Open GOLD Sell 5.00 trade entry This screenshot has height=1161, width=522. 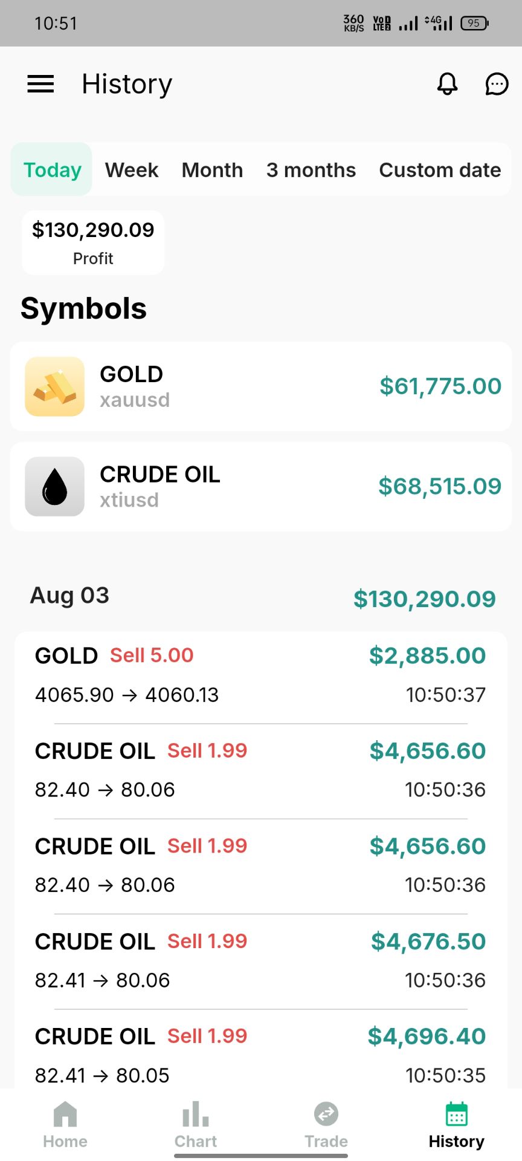[x=261, y=675]
